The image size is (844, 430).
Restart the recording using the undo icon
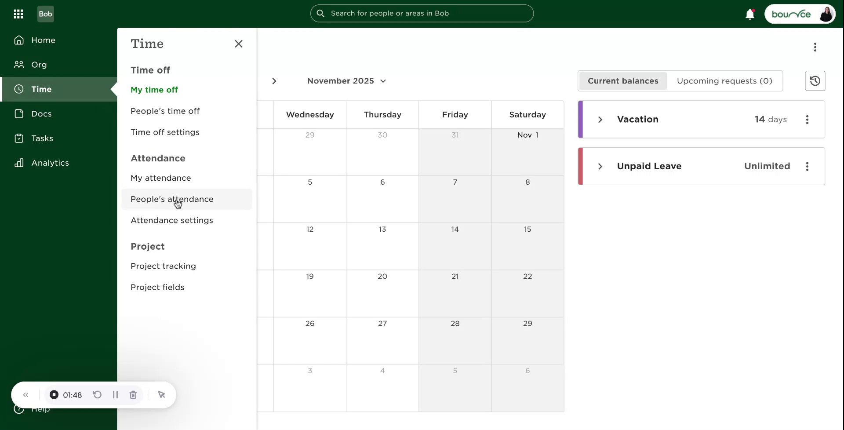[x=97, y=395]
